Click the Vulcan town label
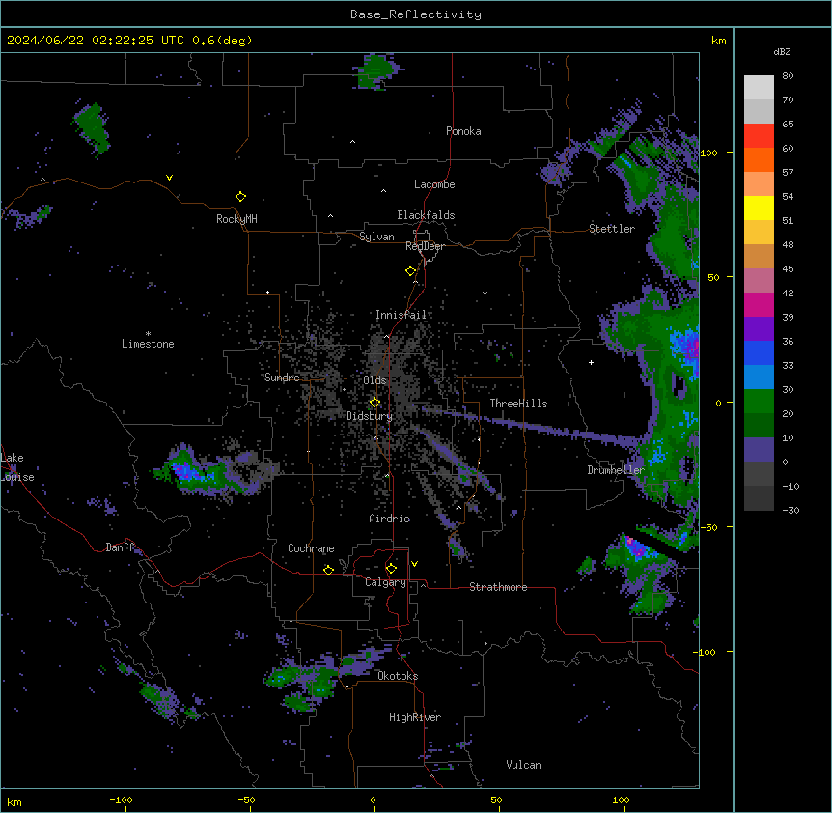 pos(524,765)
